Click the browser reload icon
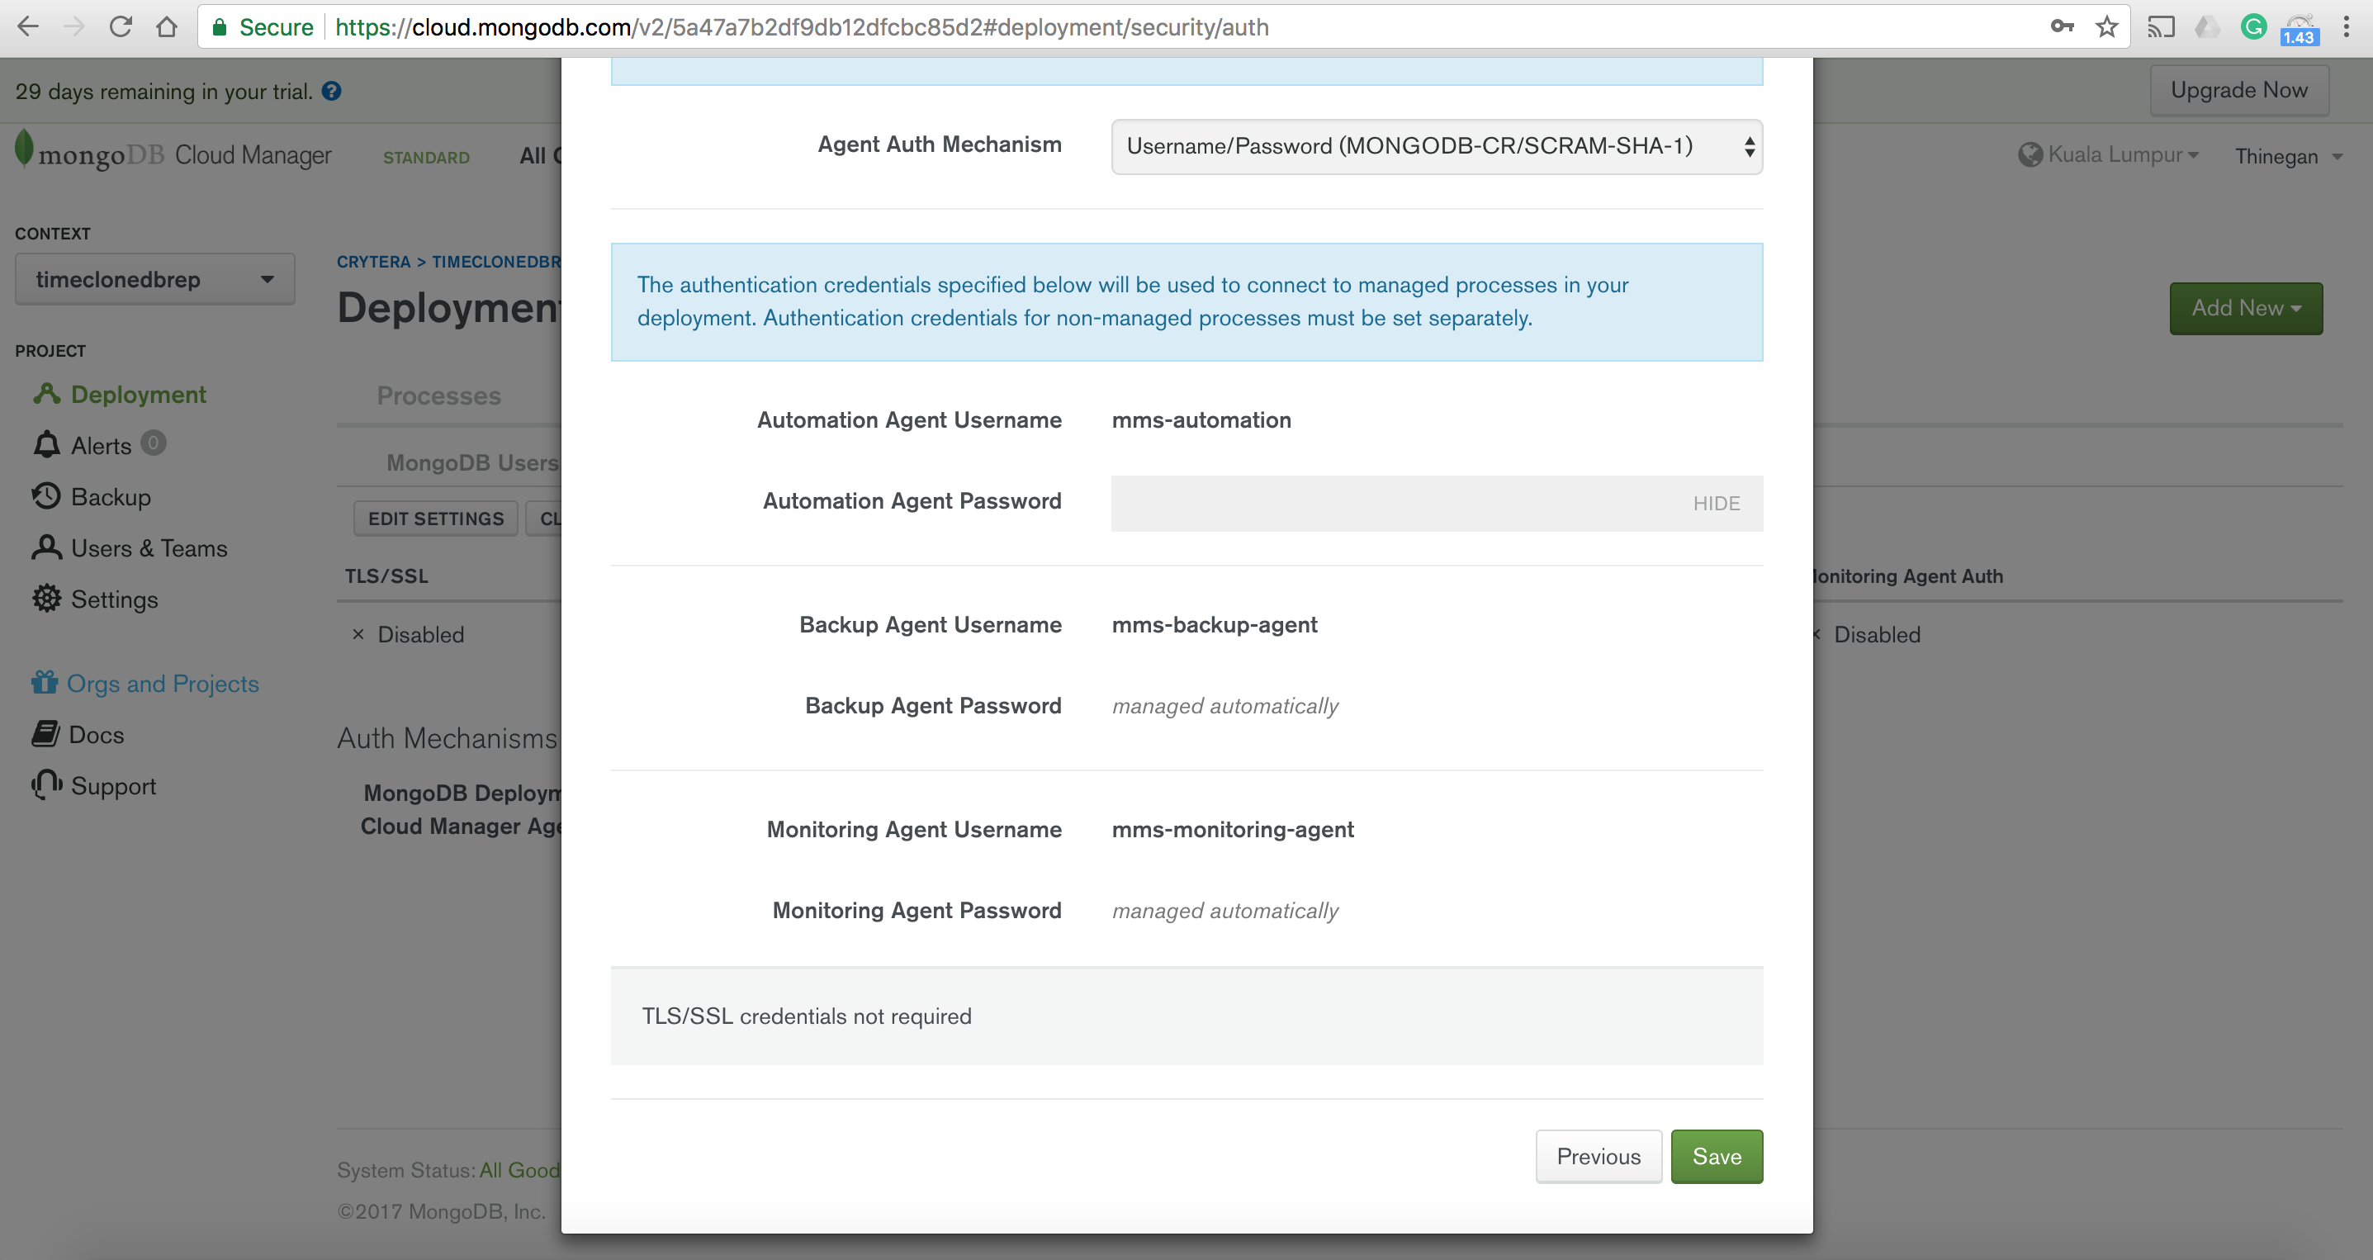Viewport: 2373px width, 1260px height. [121, 26]
